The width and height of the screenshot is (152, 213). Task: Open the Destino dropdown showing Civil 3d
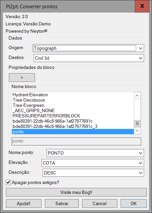click(x=89, y=58)
